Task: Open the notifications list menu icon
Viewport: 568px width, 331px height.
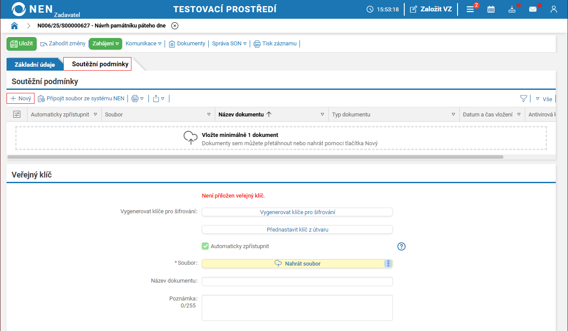Action: click(470, 9)
